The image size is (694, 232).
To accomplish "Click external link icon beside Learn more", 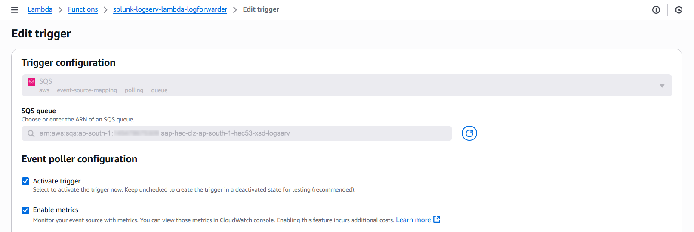I will point(437,220).
